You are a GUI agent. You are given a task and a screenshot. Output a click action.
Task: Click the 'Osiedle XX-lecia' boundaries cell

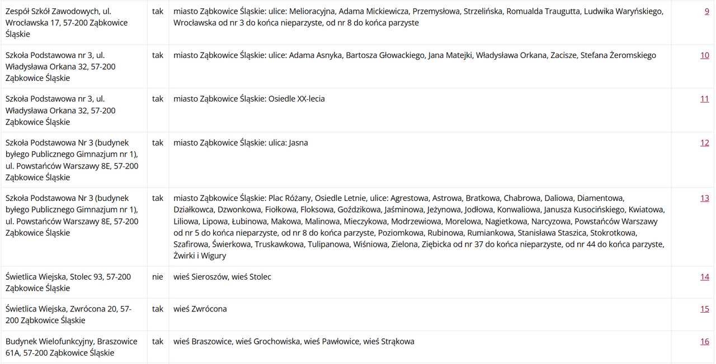420,111
